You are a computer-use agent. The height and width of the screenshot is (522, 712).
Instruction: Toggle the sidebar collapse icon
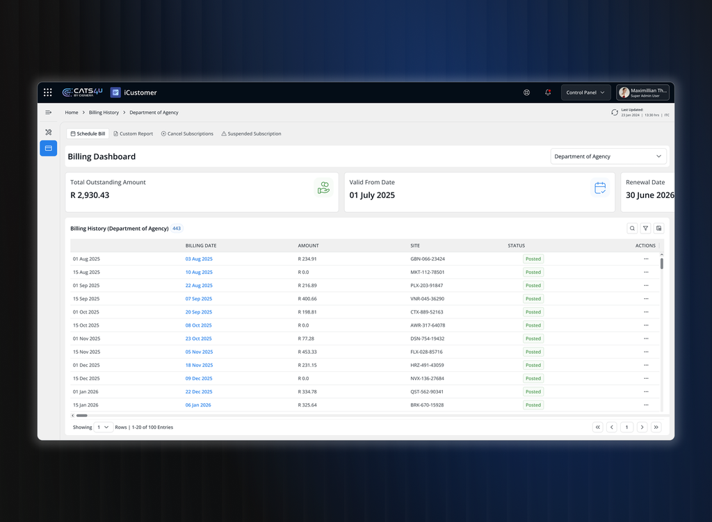48,113
